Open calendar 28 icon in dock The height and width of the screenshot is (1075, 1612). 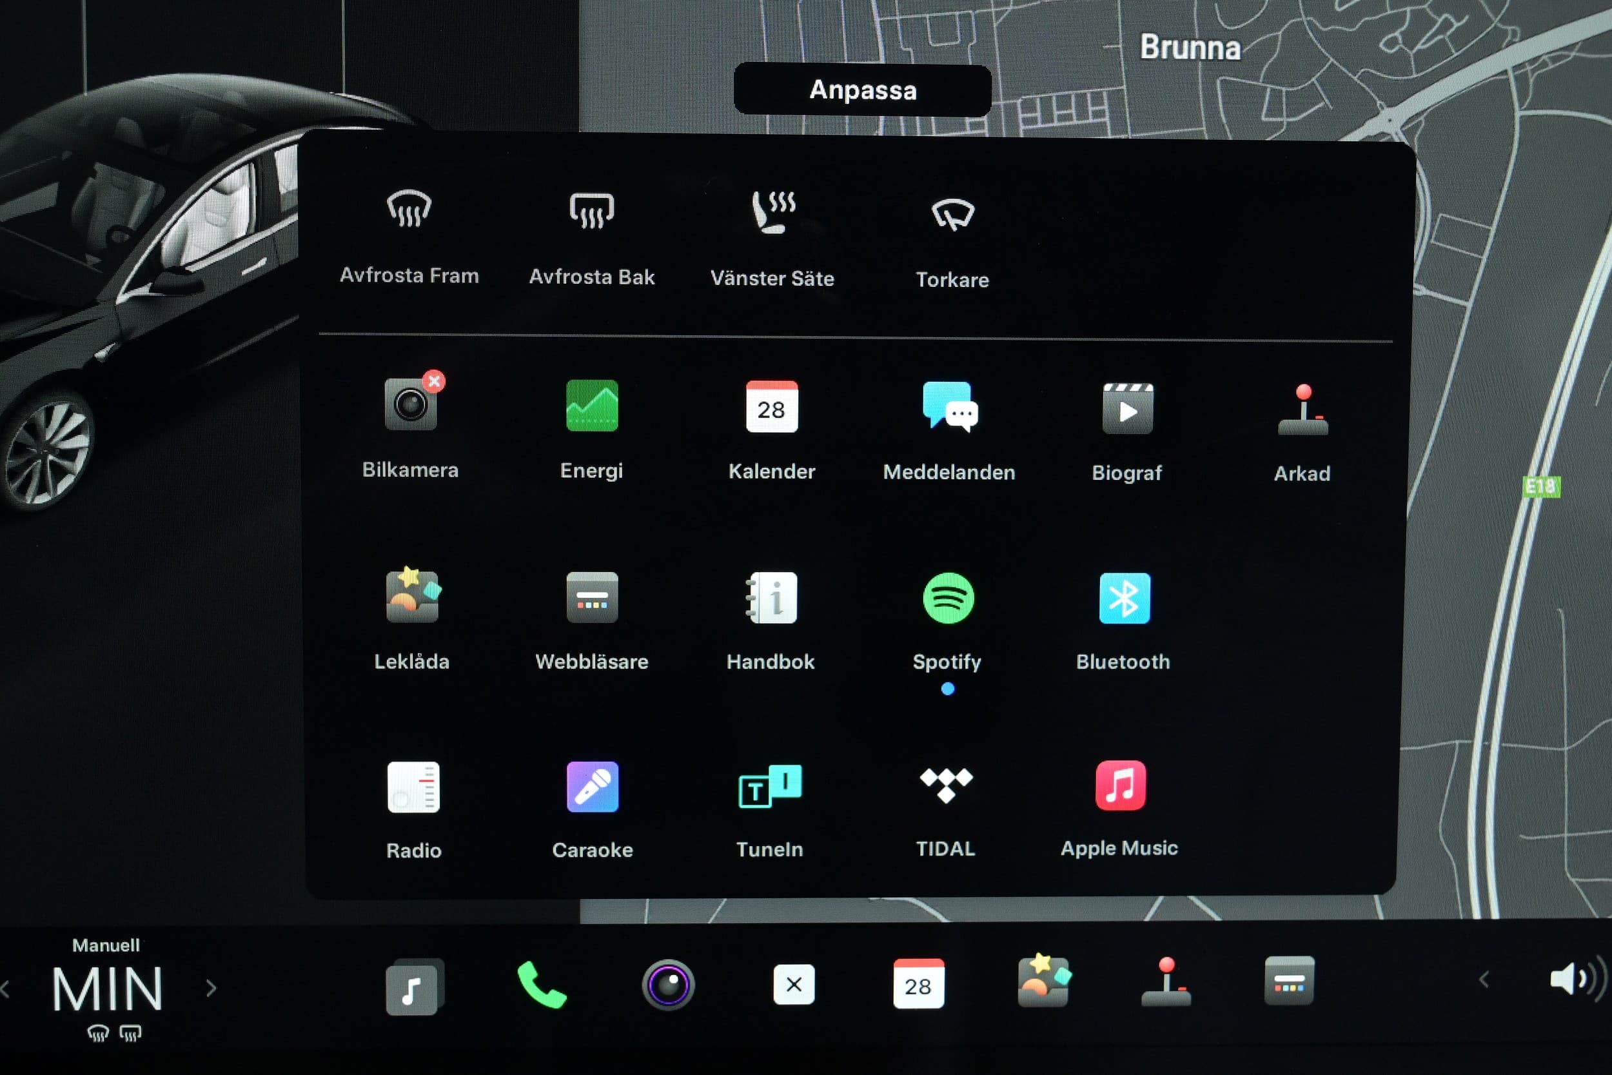(918, 984)
